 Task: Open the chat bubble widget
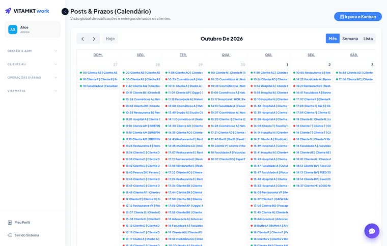pyautogui.click(x=372, y=231)
